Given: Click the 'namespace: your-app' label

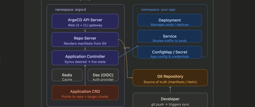Looking at the screenshot, I should (x=158, y=10).
